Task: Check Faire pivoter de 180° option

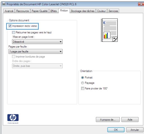Action: pos(82,88)
